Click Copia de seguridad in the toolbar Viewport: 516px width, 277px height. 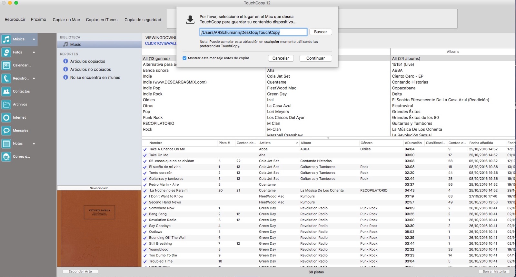click(143, 20)
